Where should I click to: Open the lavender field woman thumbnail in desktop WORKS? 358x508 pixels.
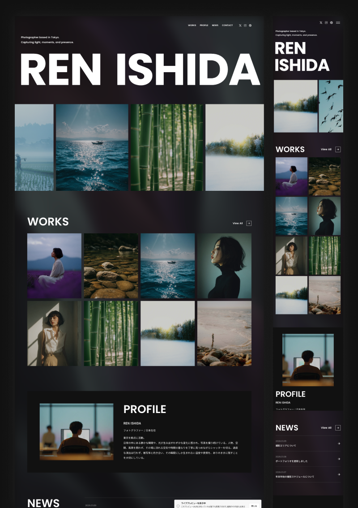click(55, 266)
